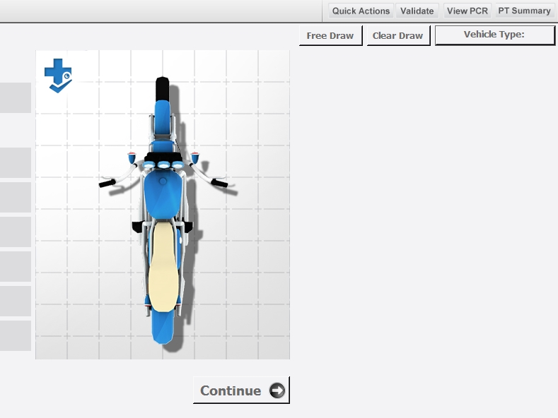Click the arrow icon on Continue
The width and height of the screenshot is (558, 418).
[x=277, y=390]
